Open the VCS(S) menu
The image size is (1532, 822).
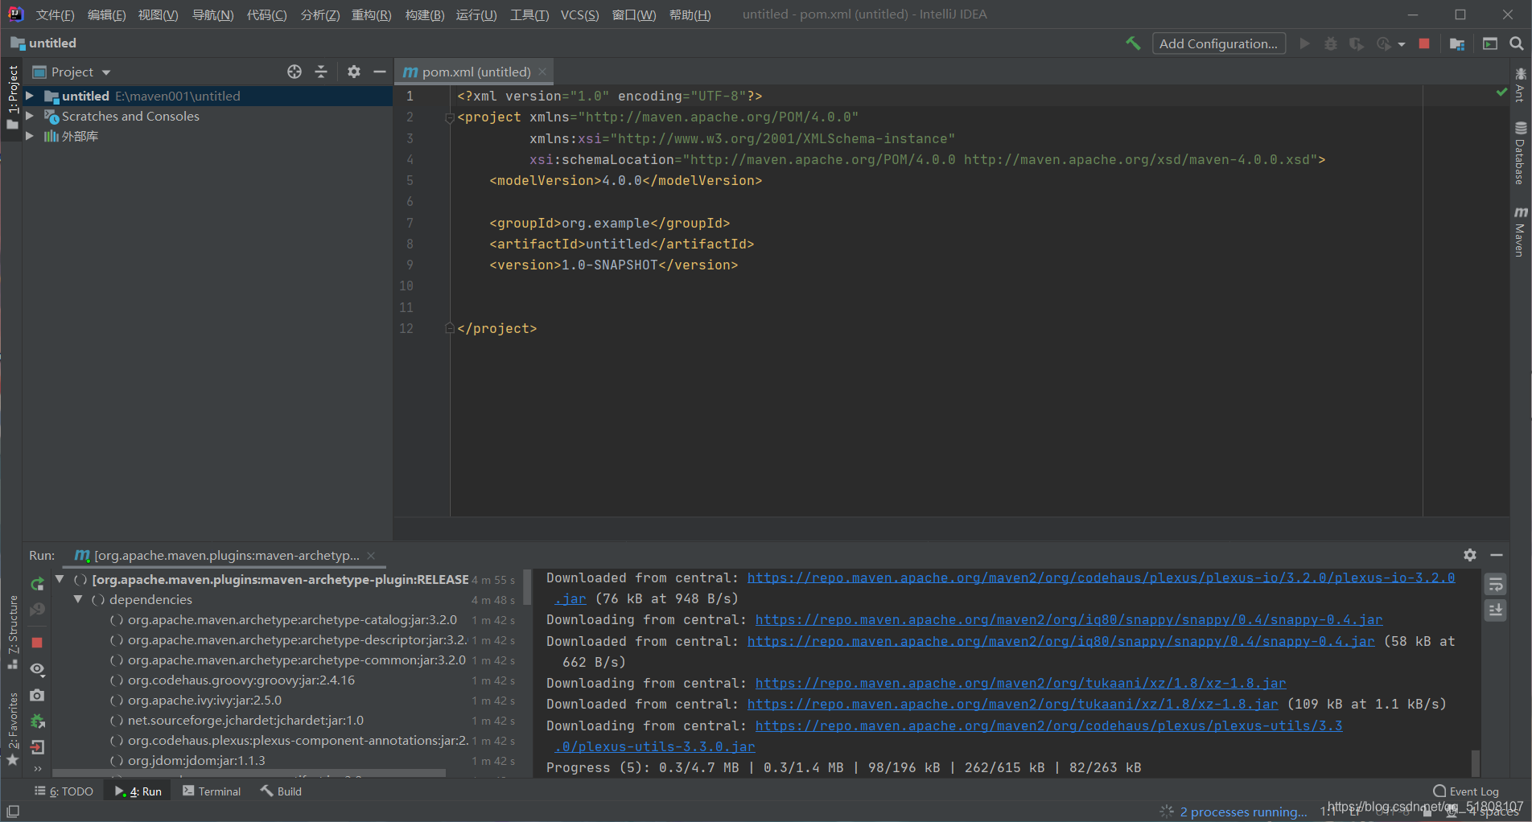pyautogui.click(x=579, y=14)
